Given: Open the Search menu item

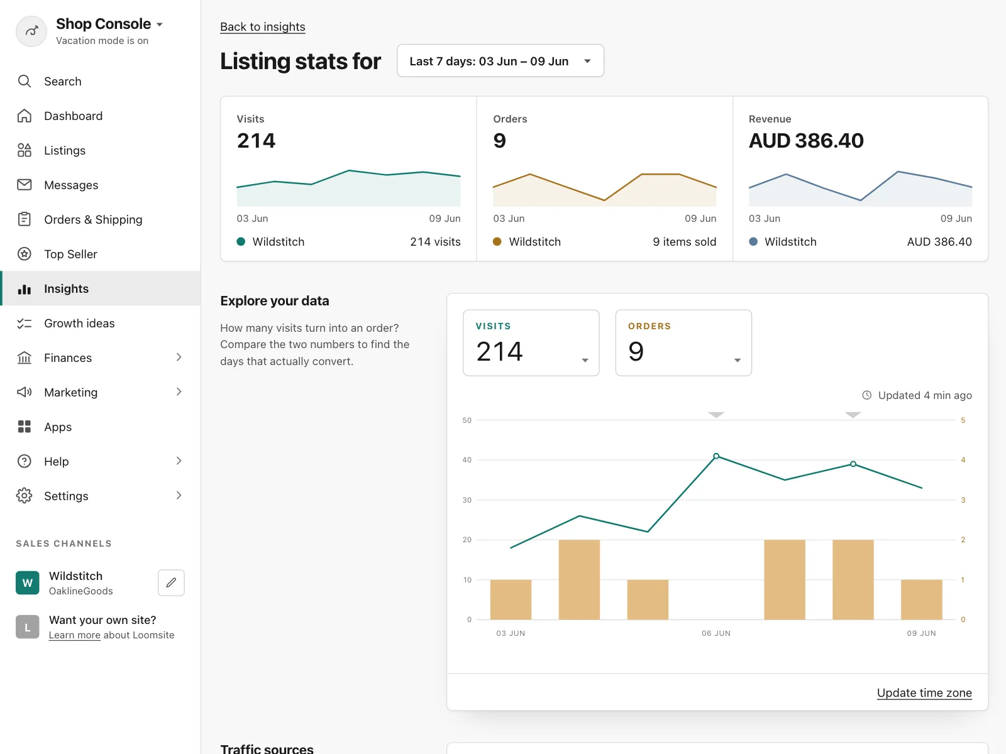Looking at the screenshot, I should pyautogui.click(x=101, y=81).
